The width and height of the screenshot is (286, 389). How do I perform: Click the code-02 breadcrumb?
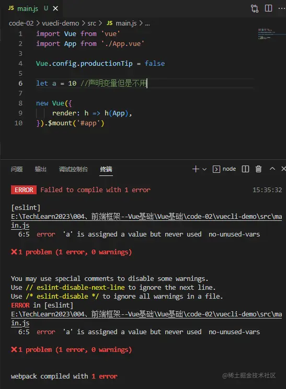21,23
